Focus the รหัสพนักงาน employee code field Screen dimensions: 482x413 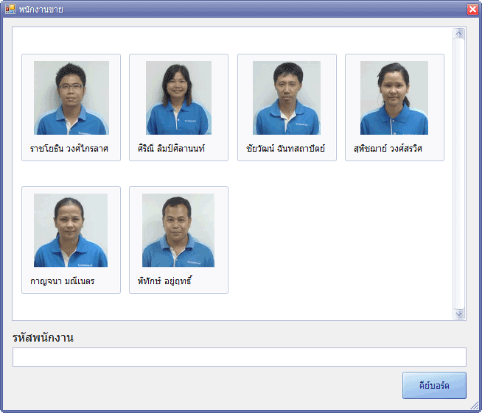[239, 357]
